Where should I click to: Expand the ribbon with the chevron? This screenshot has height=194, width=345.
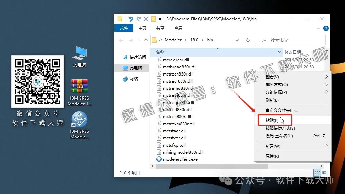pyautogui.click(x=319, y=28)
